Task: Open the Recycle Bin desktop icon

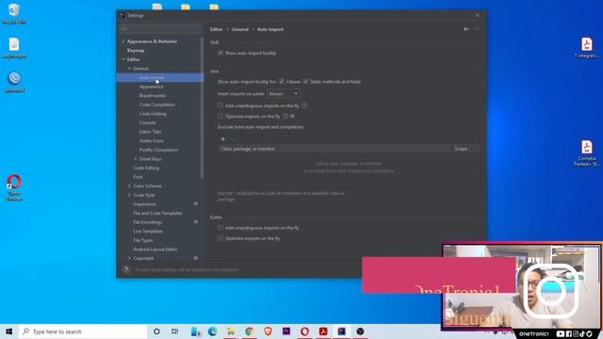Action: click(x=14, y=13)
